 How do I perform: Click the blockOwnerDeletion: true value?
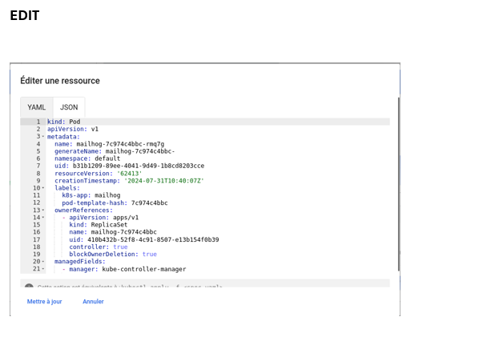(x=149, y=255)
